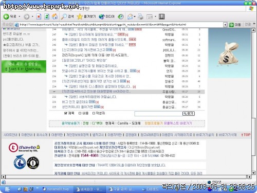The width and height of the screenshot is (257, 193).
Task: Open the [답변] reply post numbered 232
Action: click(93, 97)
